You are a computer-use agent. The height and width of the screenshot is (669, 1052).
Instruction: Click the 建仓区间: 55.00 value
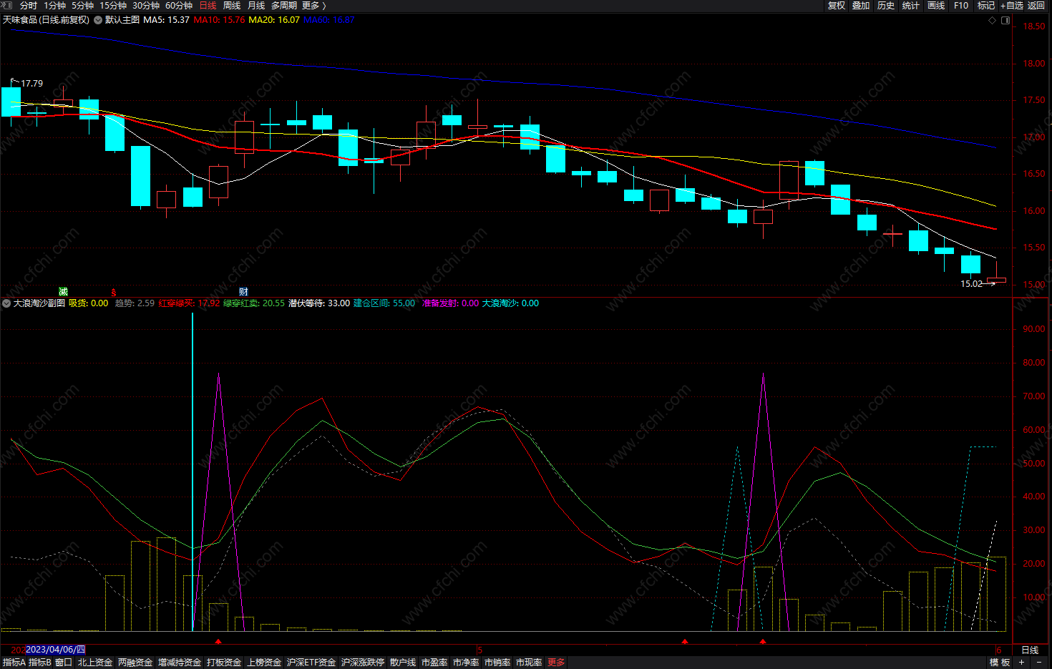coord(384,303)
